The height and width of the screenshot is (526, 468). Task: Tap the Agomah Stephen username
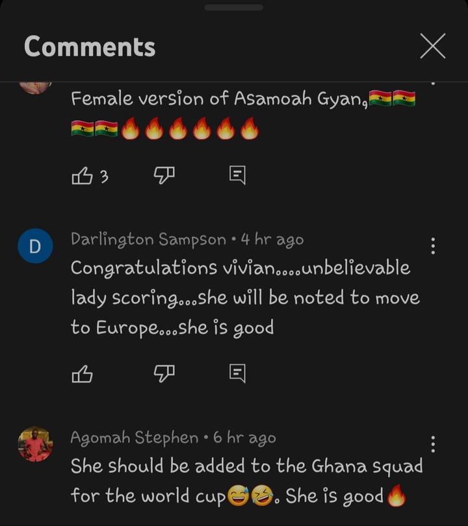point(135,438)
